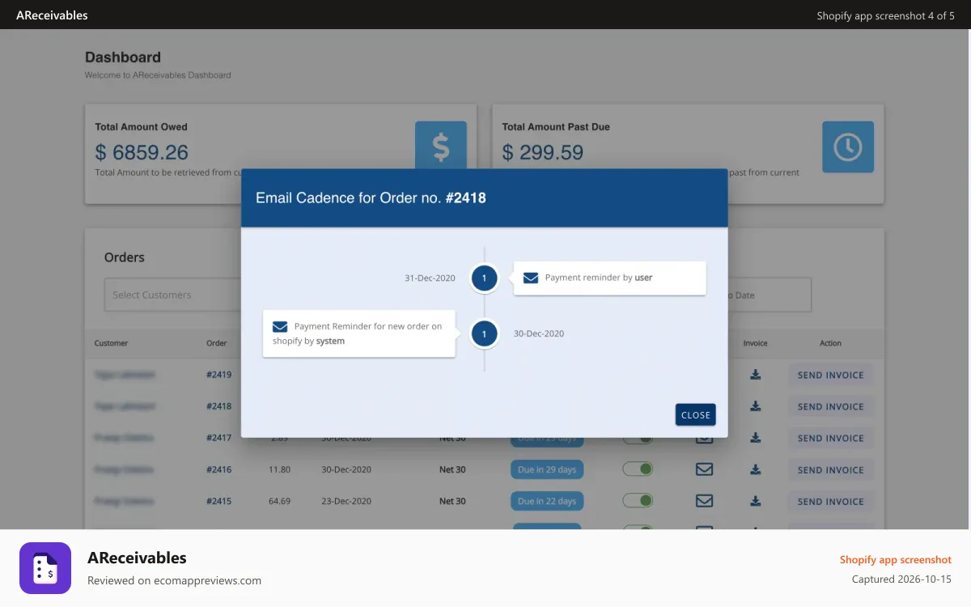971x607 pixels.
Task: Click the dollar icon on Total Amount Owed card
Action: pos(441,146)
